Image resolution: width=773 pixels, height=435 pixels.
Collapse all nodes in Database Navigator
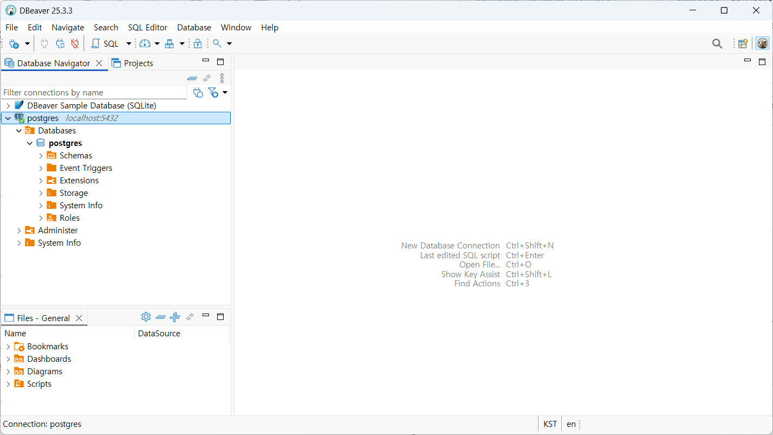point(192,78)
